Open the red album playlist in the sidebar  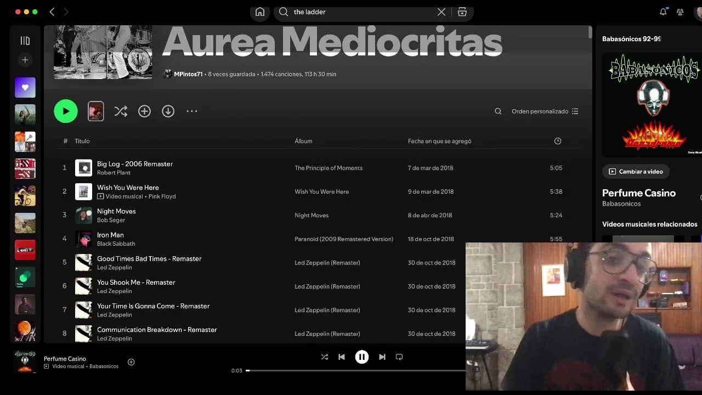pos(25,250)
